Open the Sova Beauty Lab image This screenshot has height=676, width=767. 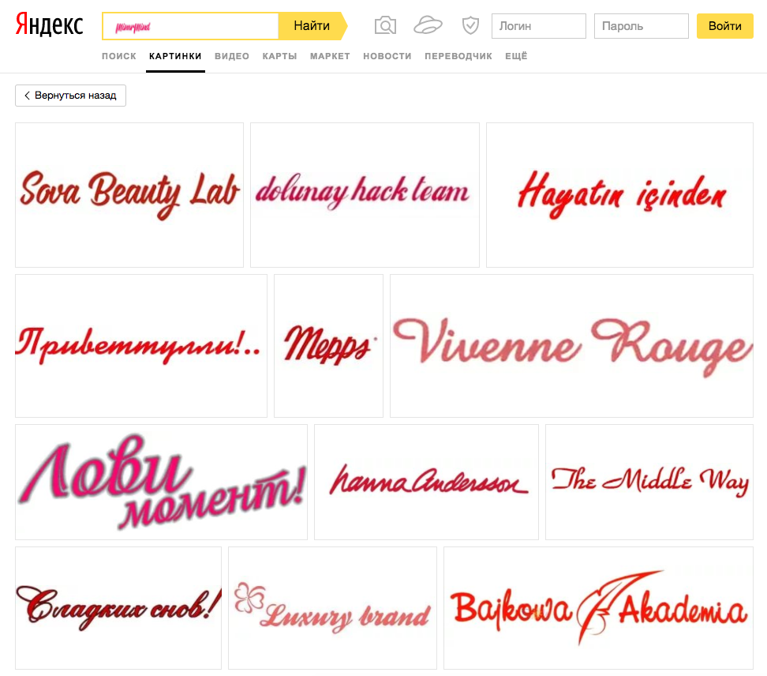(x=129, y=195)
